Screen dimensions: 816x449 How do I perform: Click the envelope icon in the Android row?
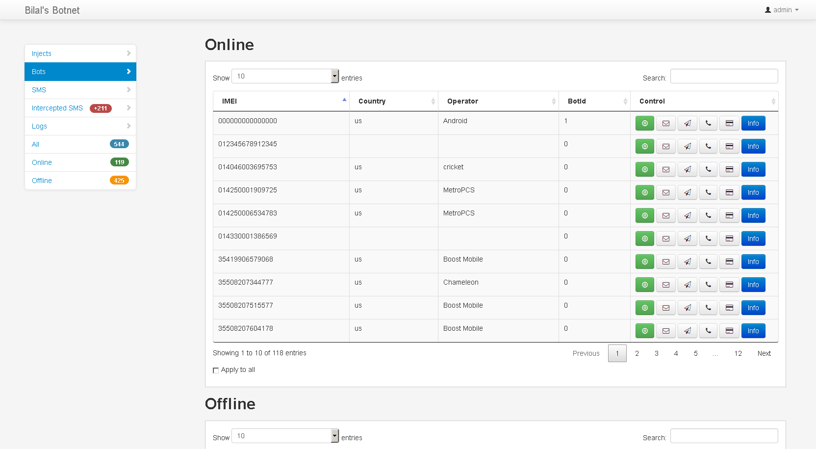(x=665, y=123)
